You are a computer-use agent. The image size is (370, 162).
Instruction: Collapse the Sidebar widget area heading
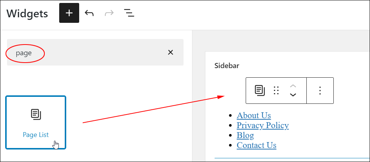point(227,66)
